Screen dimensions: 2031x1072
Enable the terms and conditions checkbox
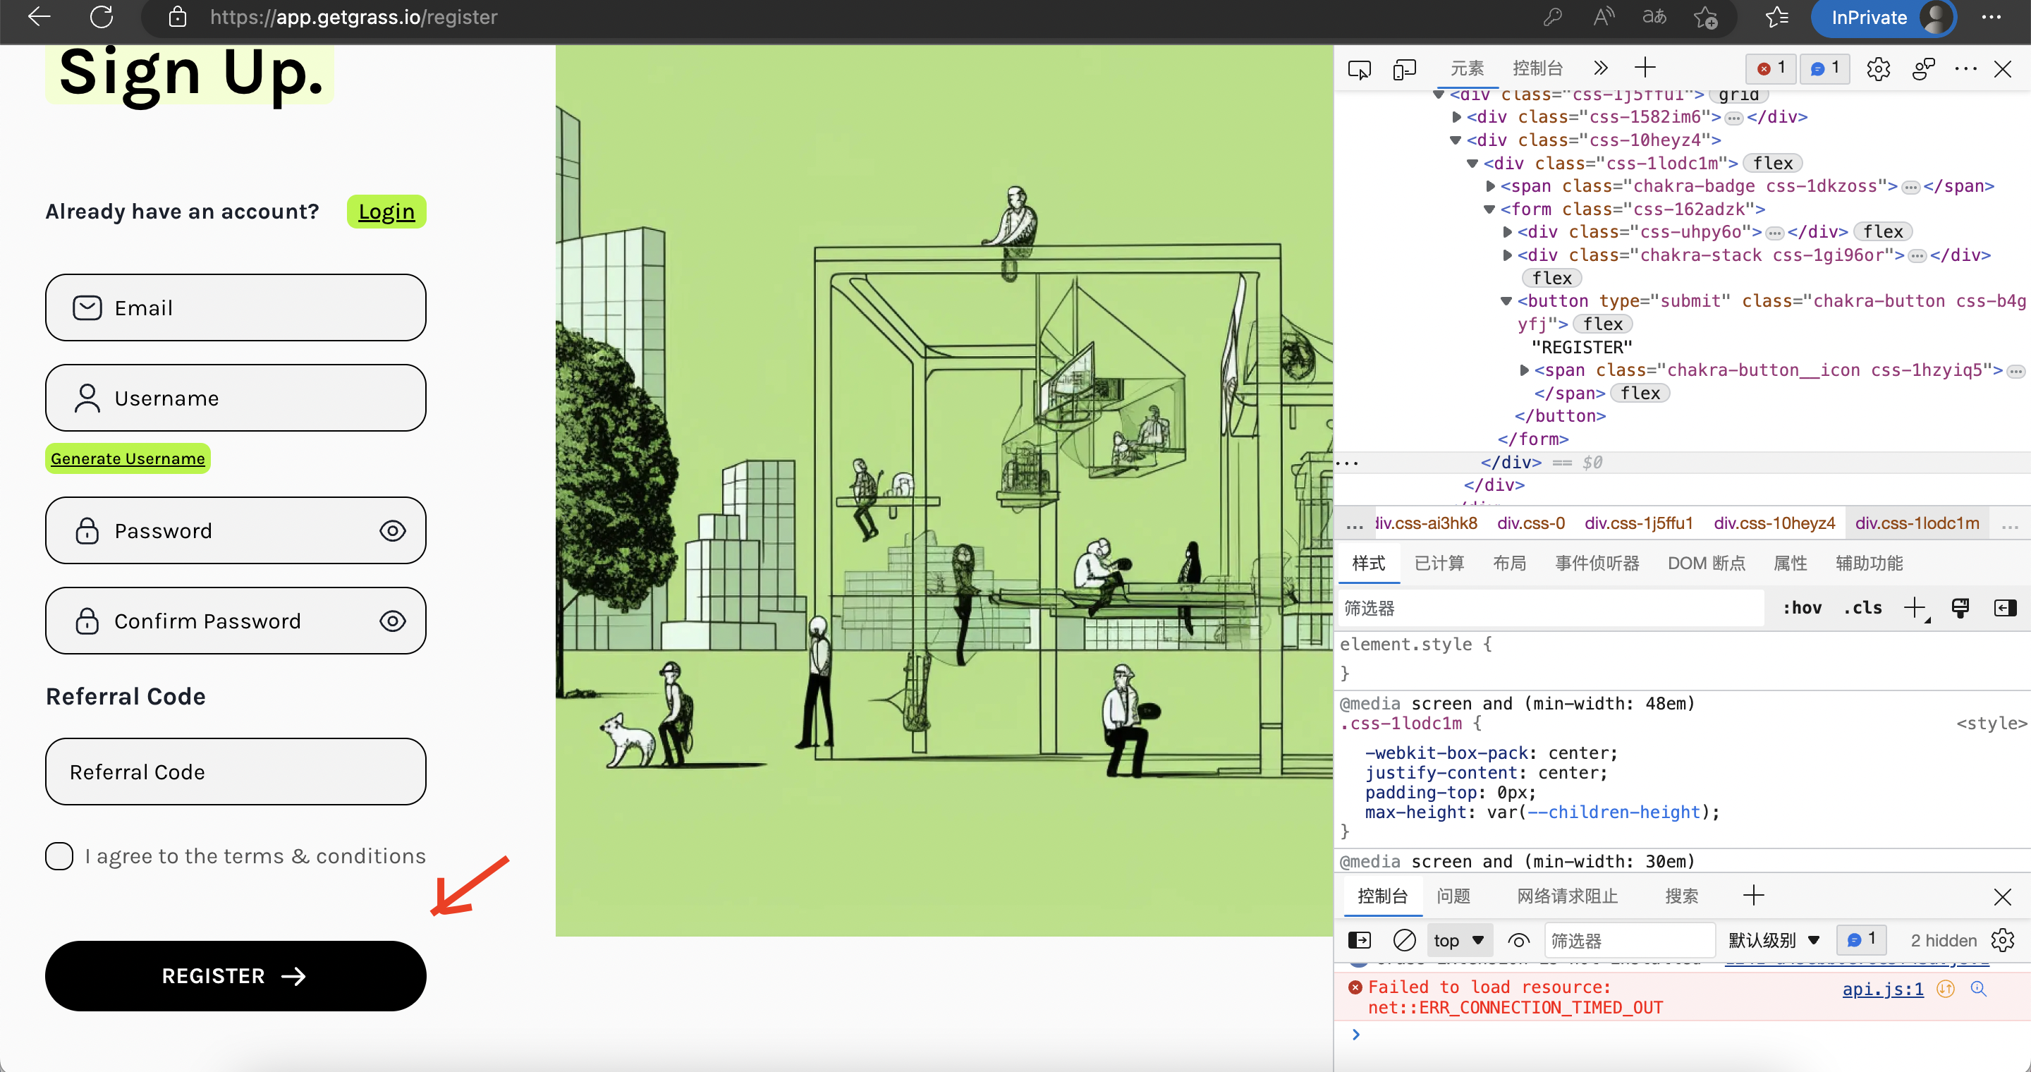58,855
